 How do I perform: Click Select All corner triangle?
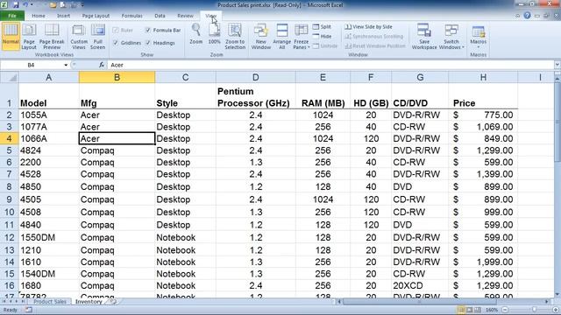point(10,77)
